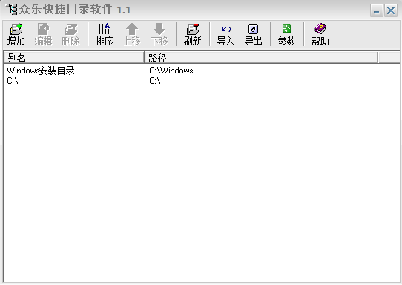The width and height of the screenshot is (402, 285).
Task: Open 帮助 (Help) book icon
Action: [x=320, y=34]
